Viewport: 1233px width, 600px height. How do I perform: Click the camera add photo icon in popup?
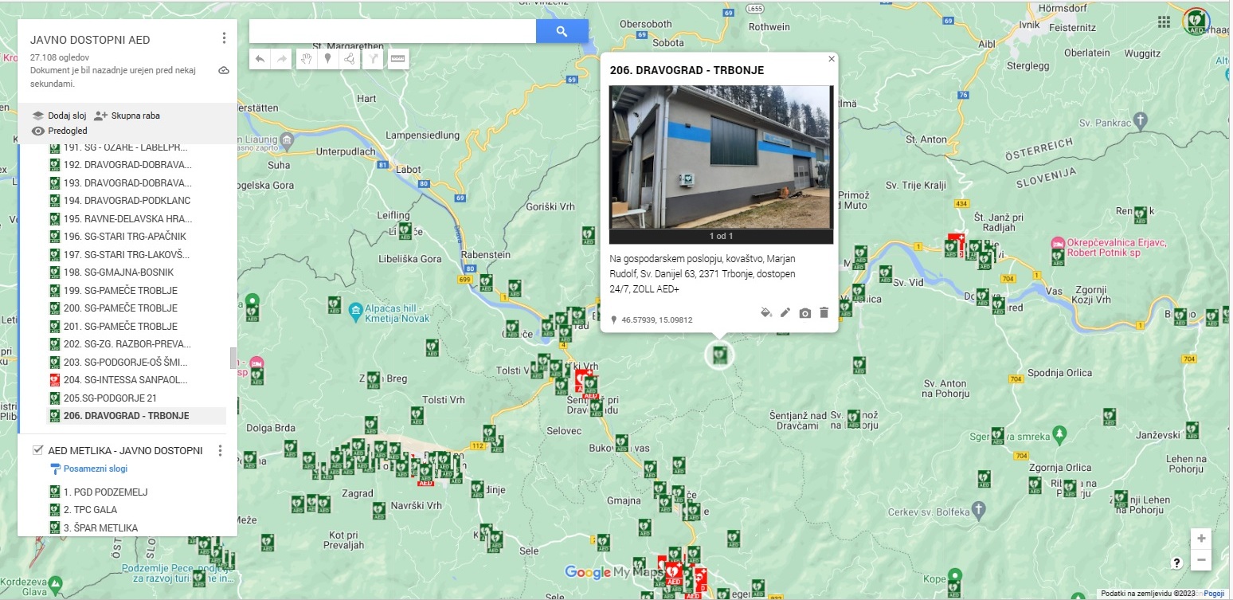805,313
